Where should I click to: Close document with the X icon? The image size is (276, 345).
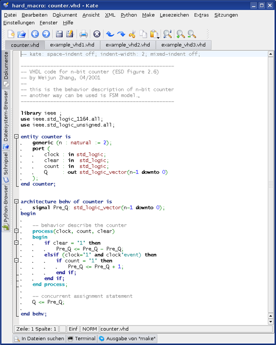(96, 34)
